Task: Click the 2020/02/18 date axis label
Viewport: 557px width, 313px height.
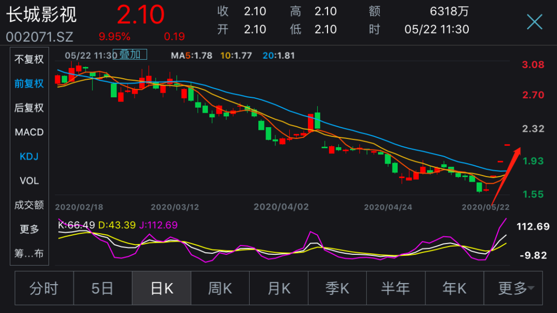Action: [x=79, y=207]
